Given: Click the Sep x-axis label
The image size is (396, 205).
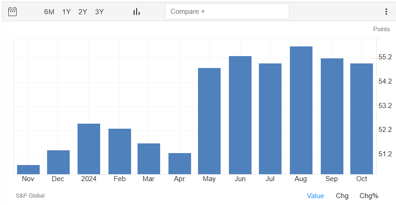Looking at the screenshot, I should 331,179.
